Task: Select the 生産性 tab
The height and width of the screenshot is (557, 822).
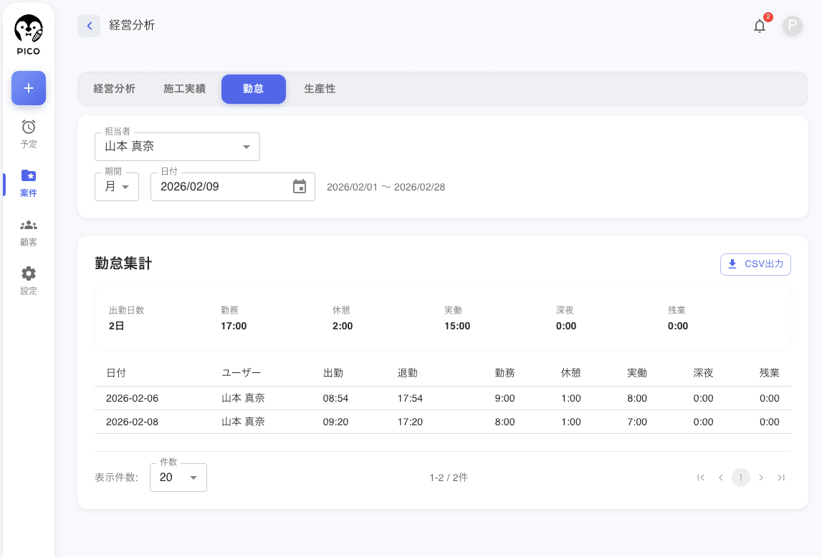Action: (320, 89)
